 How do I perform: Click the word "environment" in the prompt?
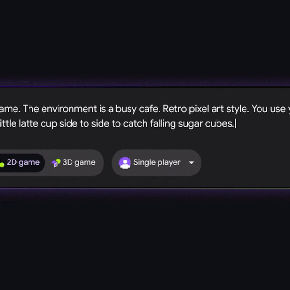[69, 109]
